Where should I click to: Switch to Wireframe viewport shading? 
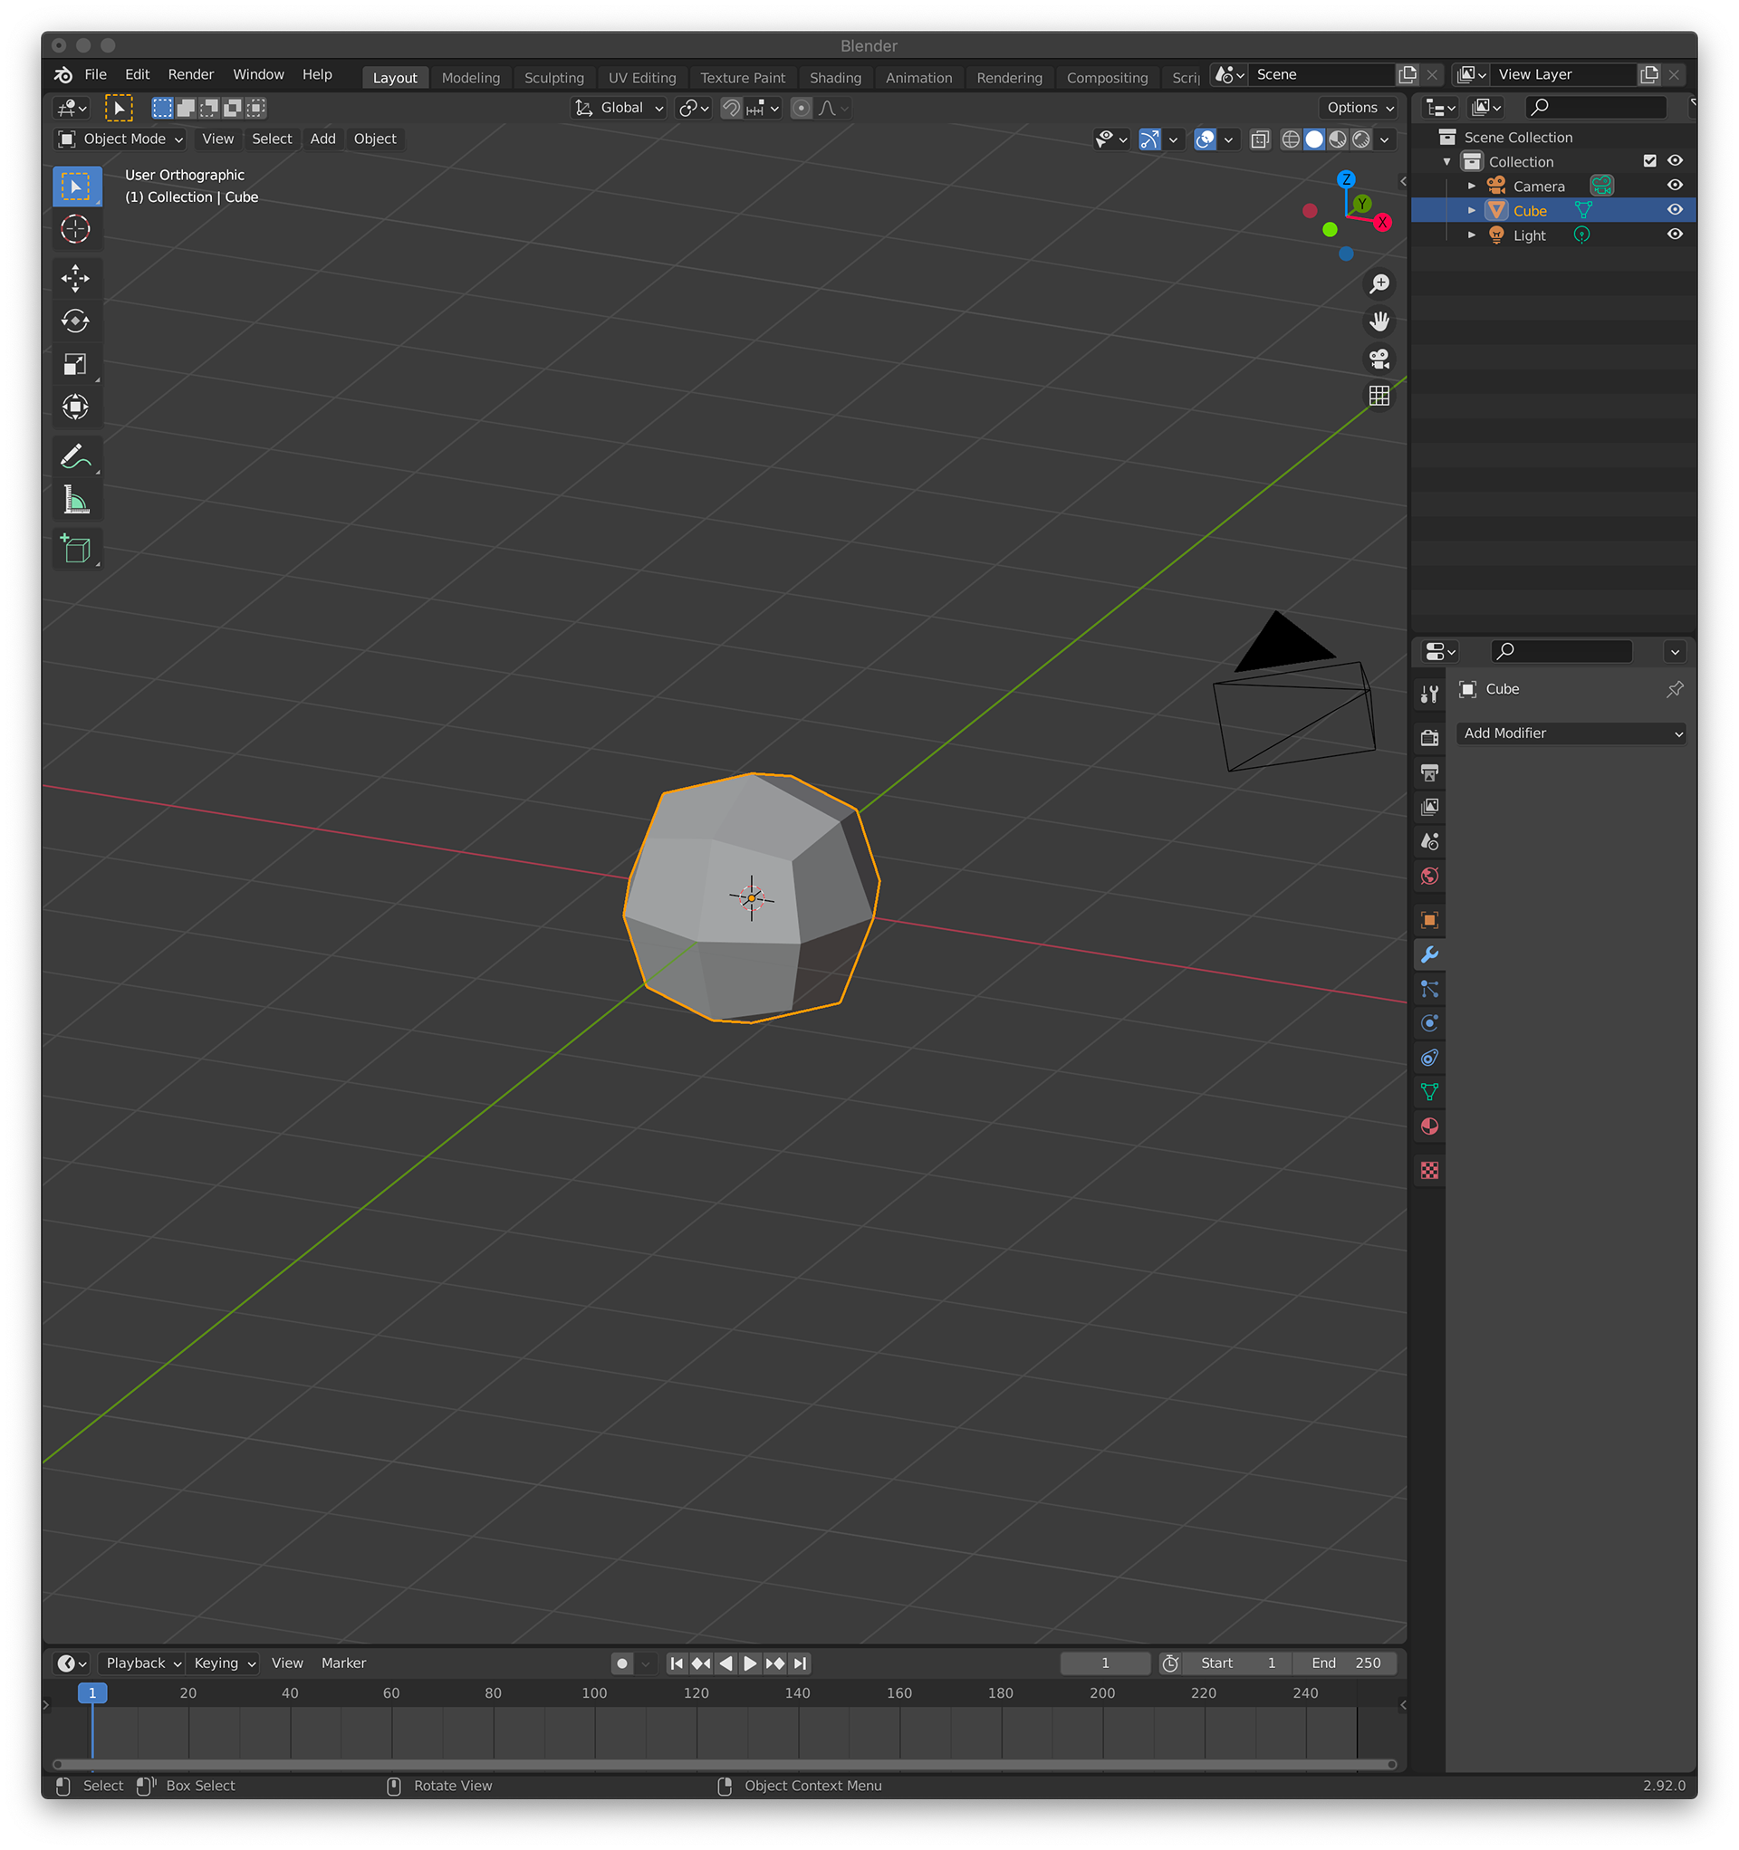(x=1291, y=139)
